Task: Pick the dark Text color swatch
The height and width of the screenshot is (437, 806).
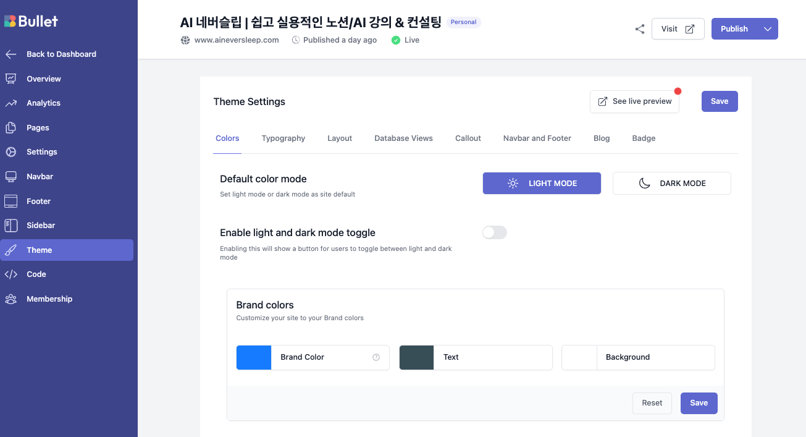Action: [417, 357]
